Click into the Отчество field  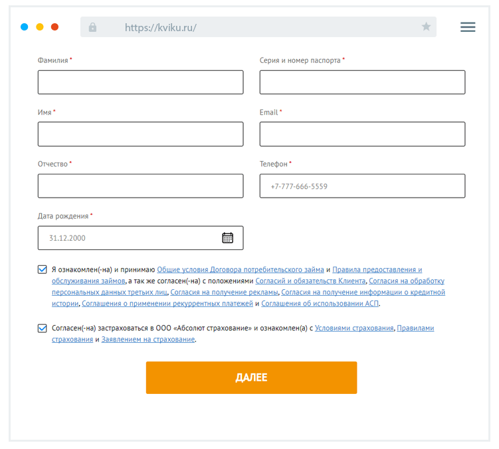point(140,186)
